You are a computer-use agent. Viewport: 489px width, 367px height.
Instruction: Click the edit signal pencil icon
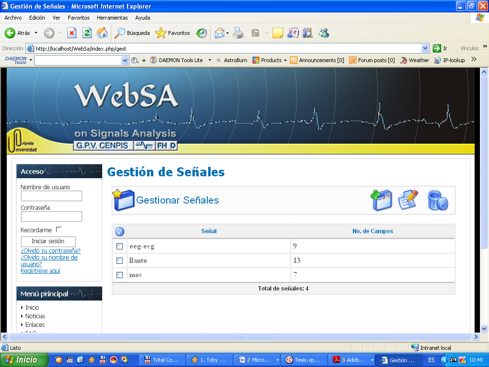click(408, 200)
